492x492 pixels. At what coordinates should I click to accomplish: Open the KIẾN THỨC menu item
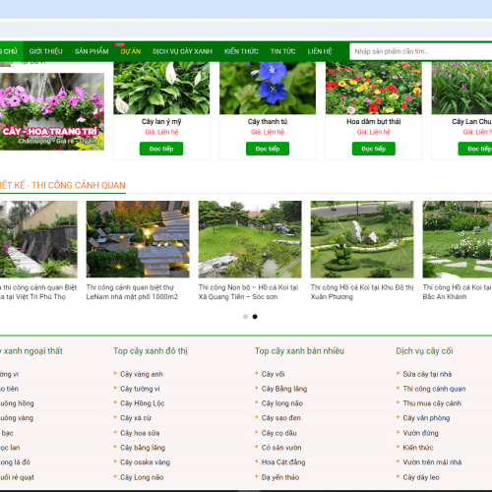[x=241, y=51]
